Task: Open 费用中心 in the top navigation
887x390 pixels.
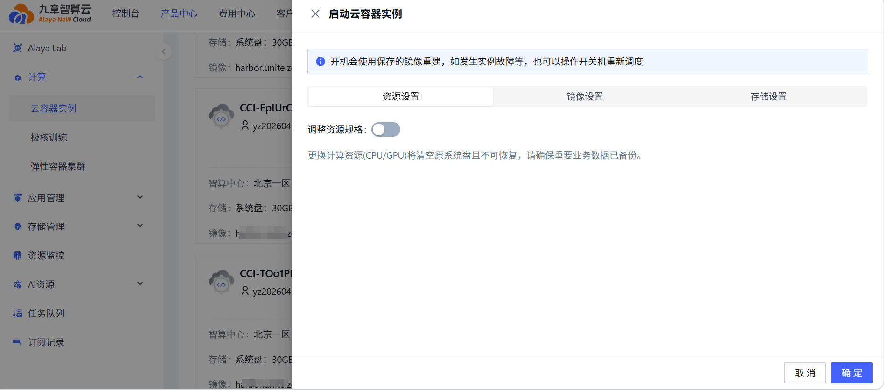Action: coord(237,14)
